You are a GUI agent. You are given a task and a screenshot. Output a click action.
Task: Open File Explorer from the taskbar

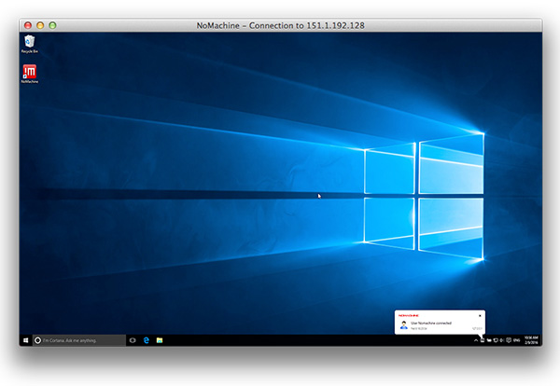[160, 340]
